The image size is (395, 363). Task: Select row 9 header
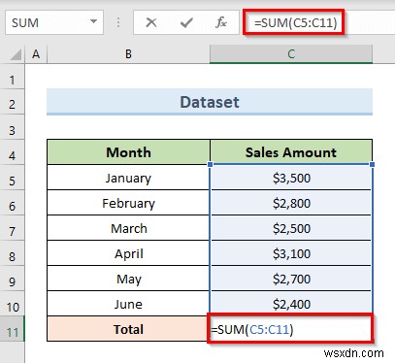click(12, 279)
